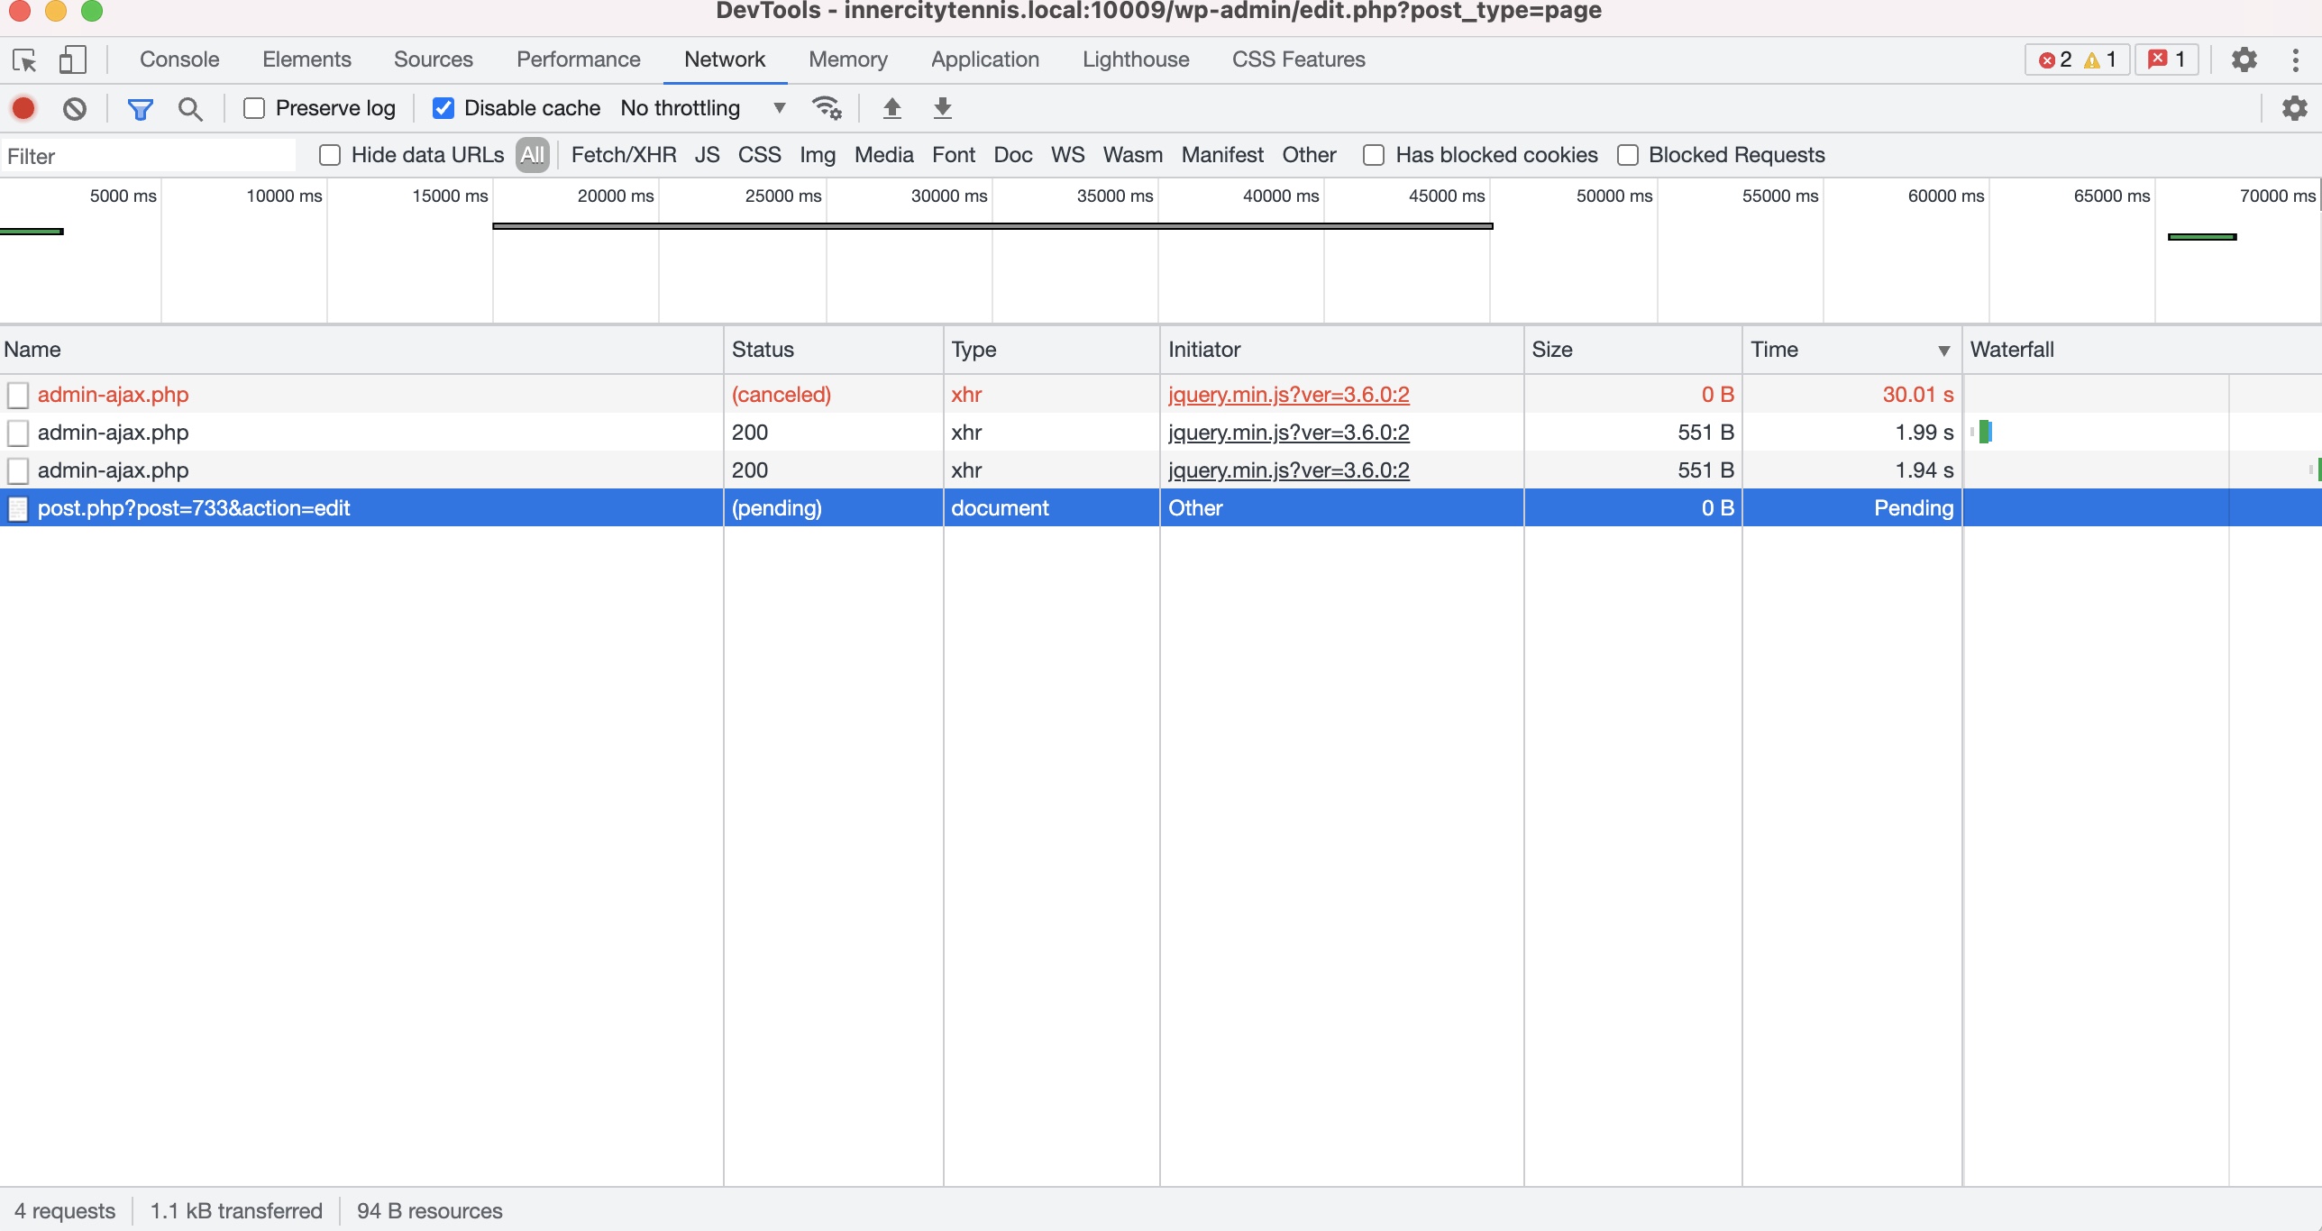Click the export HAR download arrow

pos(942,108)
